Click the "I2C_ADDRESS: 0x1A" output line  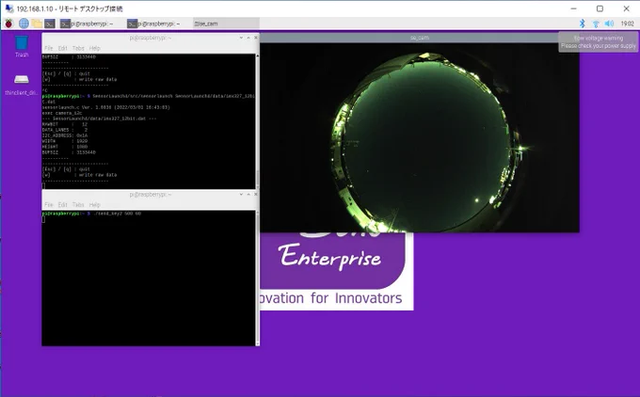click(65, 135)
